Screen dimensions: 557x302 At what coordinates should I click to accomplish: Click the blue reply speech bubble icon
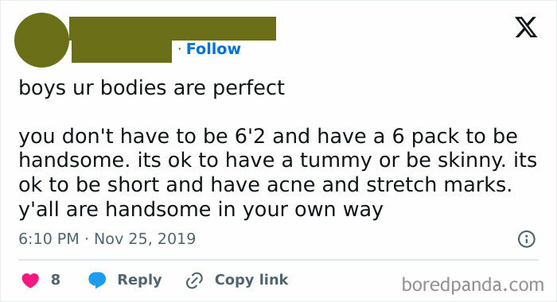(97, 280)
